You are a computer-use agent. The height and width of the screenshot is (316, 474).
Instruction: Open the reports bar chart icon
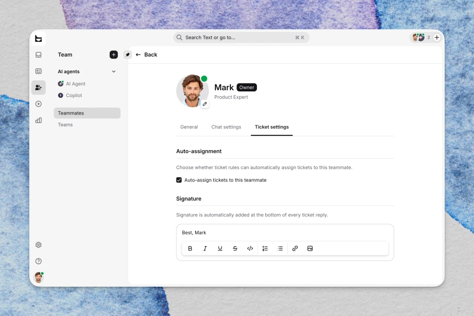[39, 120]
